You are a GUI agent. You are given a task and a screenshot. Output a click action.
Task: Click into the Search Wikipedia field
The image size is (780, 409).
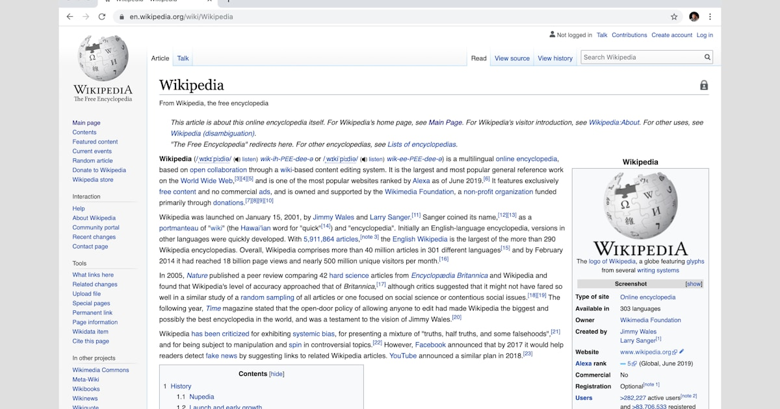[x=640, y=57]
